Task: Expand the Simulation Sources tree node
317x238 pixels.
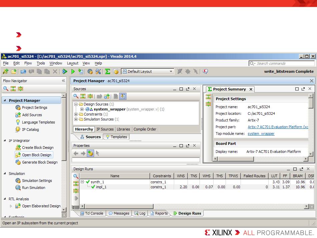Action: tap(76, 119)
